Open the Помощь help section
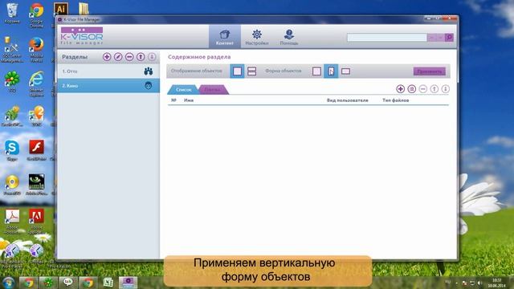This screenshot has height=289, width=514. point(289,37)
